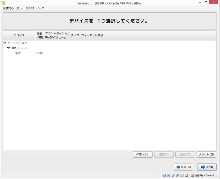Click the disabled 編集(E) button
The image size is (220, 179).
pyautogui.click(x=164, y=154)
